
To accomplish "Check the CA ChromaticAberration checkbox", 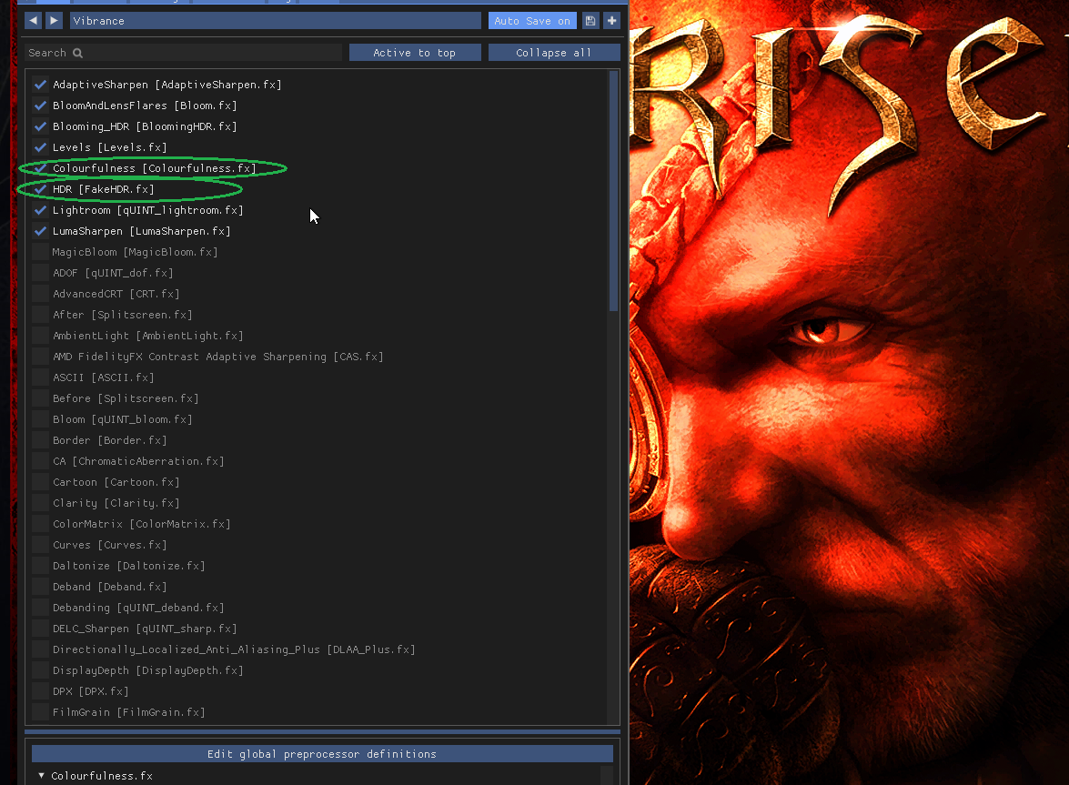I will coord(40,461).
